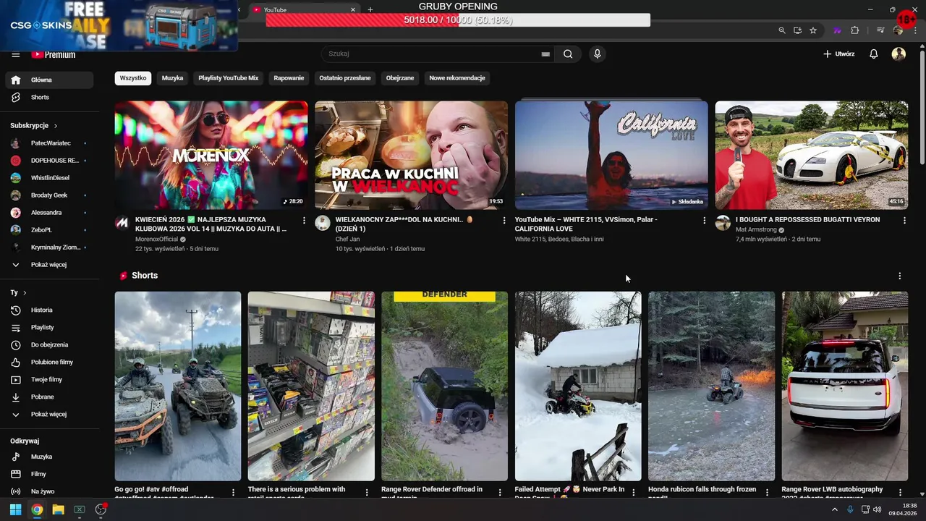The width and height of the screenshot is (926, 521).
Task: Expand the Ty section Pokaż więcej
Action: [x=49, y=414]
